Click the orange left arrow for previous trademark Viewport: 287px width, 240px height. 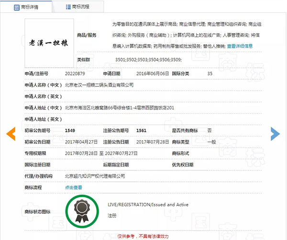(x=11, y=134)
